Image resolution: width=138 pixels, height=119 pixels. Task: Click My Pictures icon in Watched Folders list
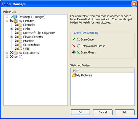click(74, 75)
